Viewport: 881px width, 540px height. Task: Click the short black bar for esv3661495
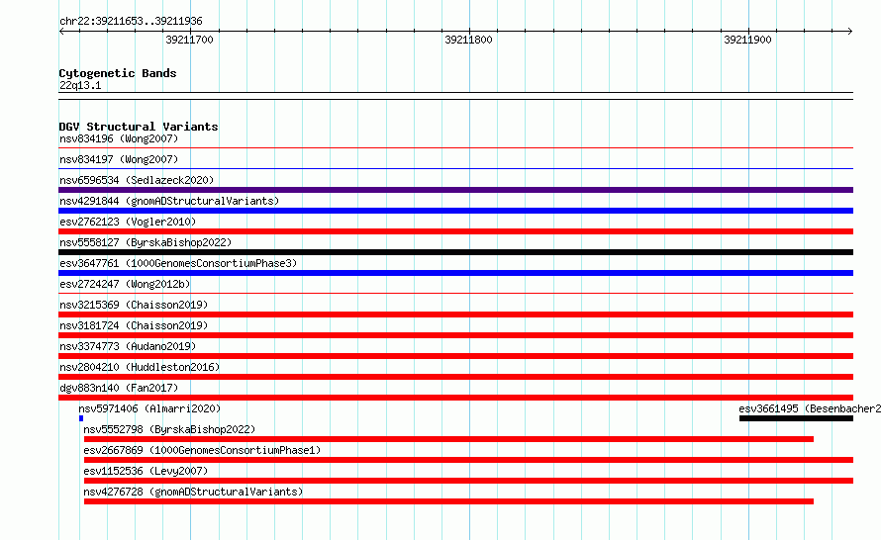click(796, 418)
